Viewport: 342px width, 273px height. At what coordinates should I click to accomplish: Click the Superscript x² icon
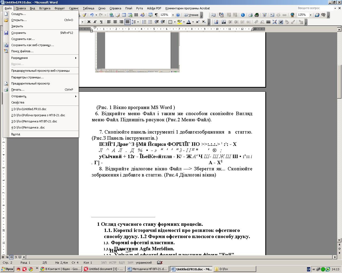click(x=198, y=22)
